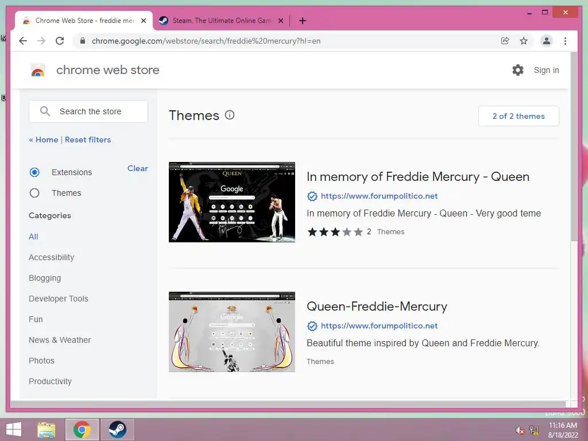
Task: Open Steam from the taskbar
Action: [117, 430]
